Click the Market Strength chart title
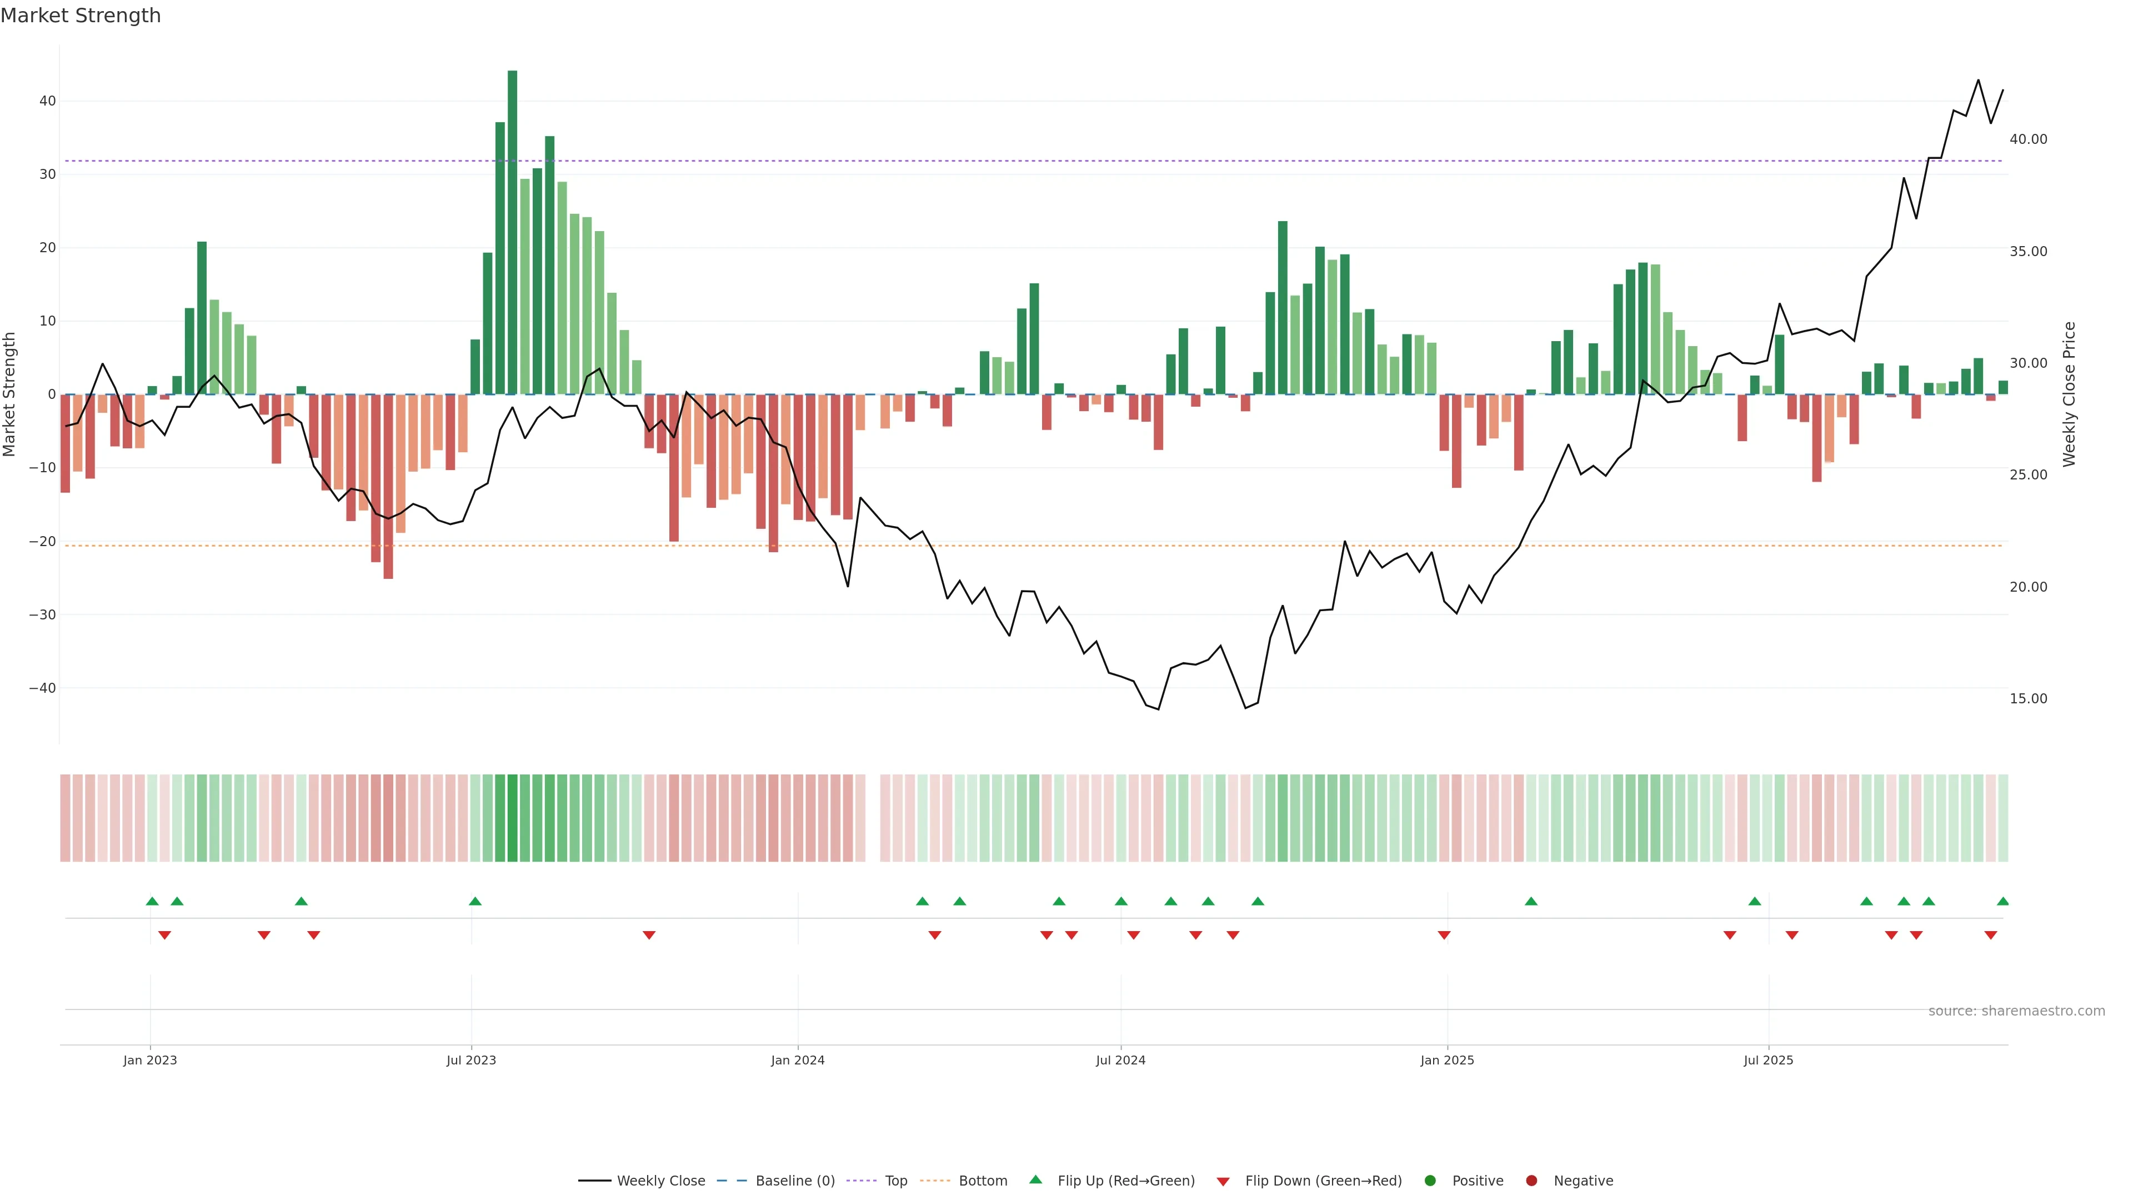The height and width of the screenshot is (1200, 2133). 81,16
